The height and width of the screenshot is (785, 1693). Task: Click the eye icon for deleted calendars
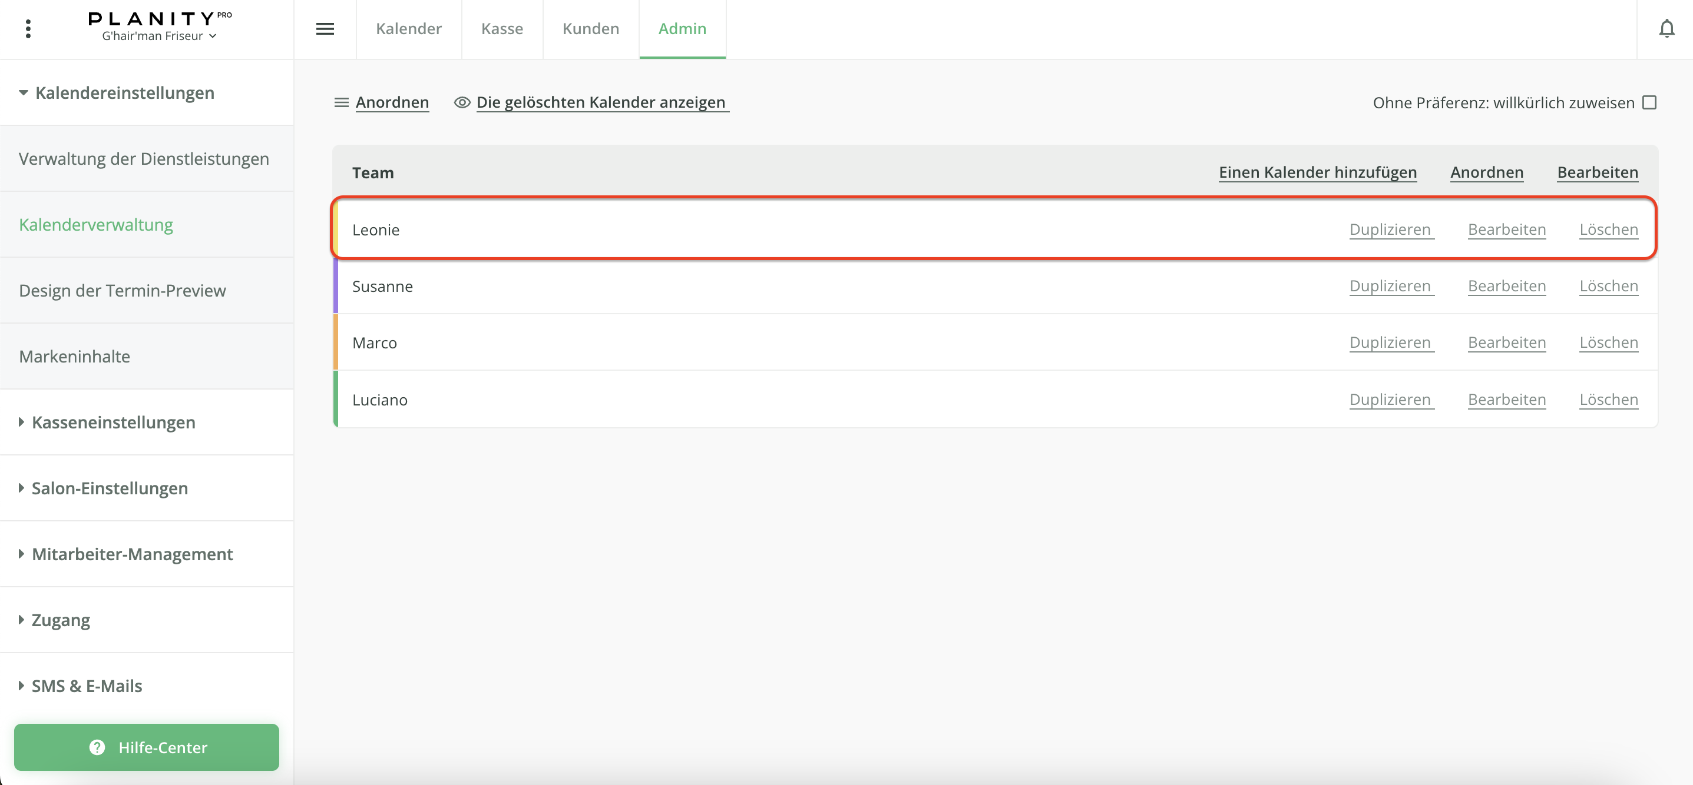462,102
